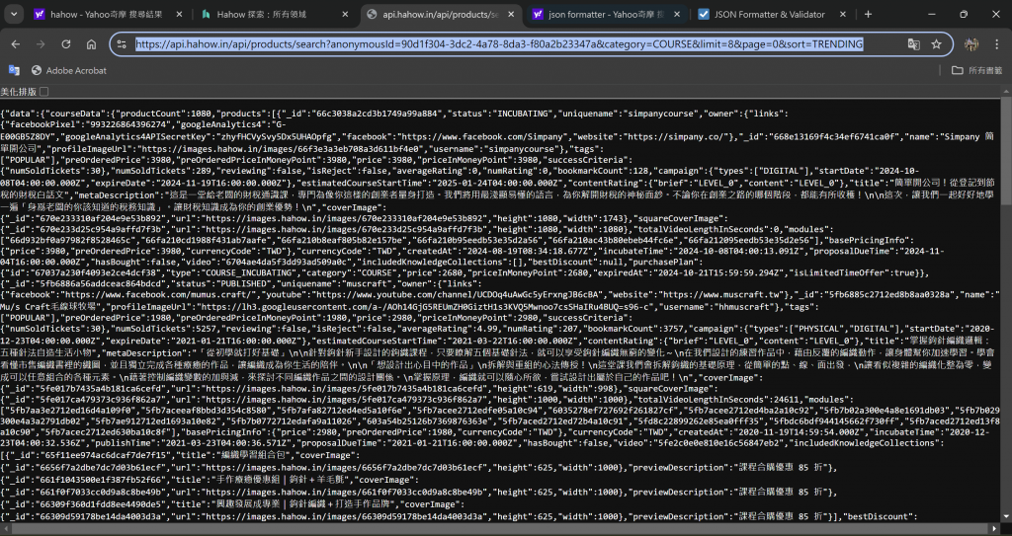View site information icon in address bar
This screenshot has width=1012, height=536.
121,43
